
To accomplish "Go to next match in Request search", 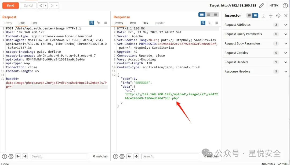I will pyautogui.click(x=25, y=156).
